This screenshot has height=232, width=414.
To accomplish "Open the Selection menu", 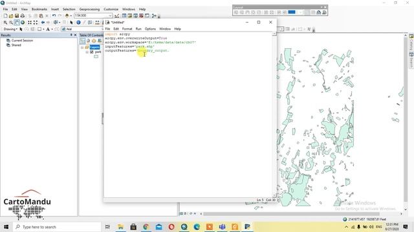I will (x=69, y=9).
